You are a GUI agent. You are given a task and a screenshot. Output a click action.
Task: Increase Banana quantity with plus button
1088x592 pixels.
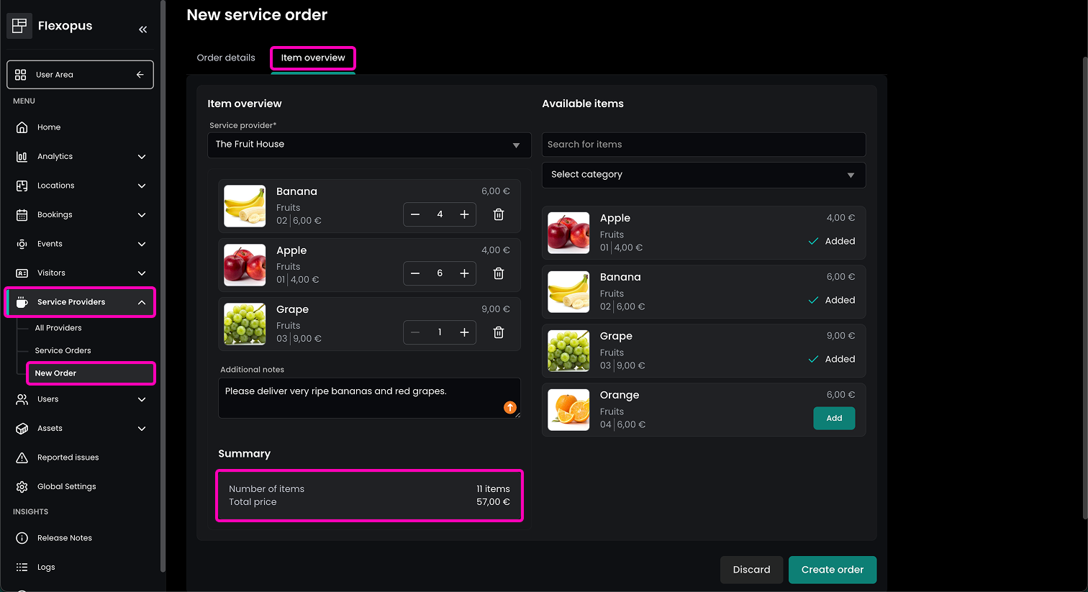click(x=464, y=214)
